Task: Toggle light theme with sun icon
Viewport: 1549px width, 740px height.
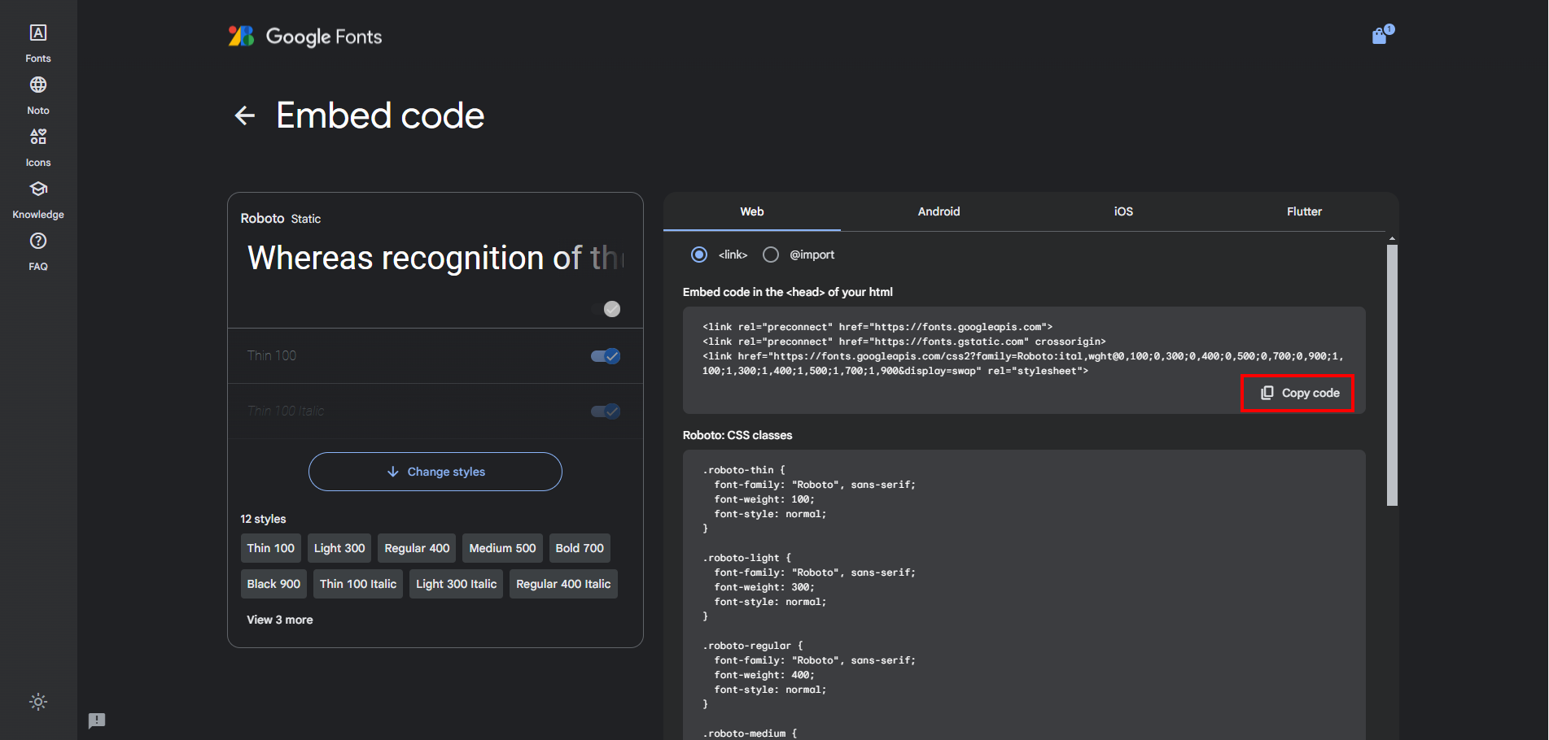Action: pyautogui.click(x=38, y=702)
